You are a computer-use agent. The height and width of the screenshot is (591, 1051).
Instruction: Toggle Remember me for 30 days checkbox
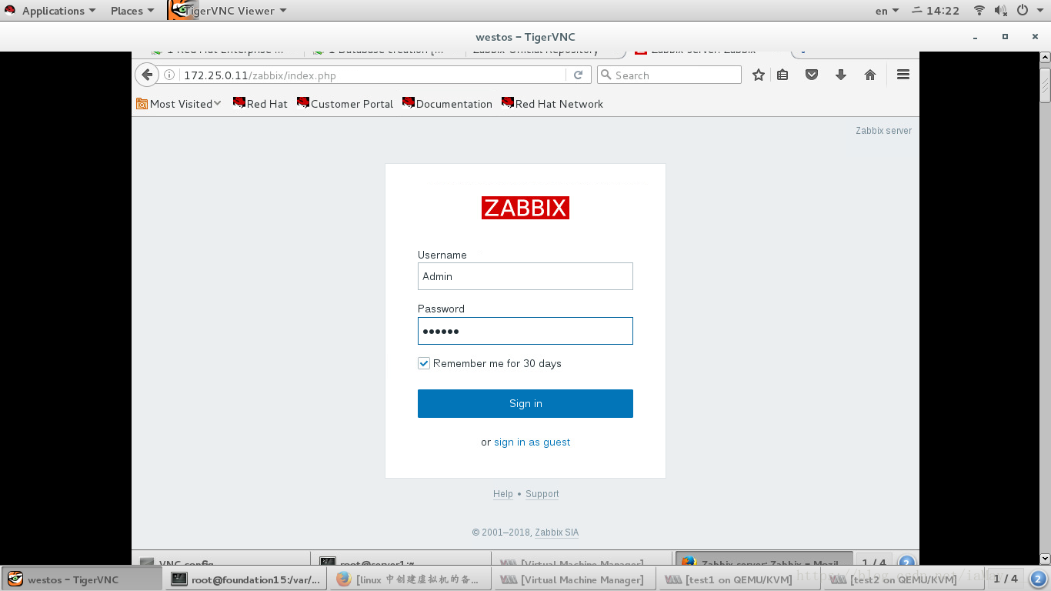(423, 363)
